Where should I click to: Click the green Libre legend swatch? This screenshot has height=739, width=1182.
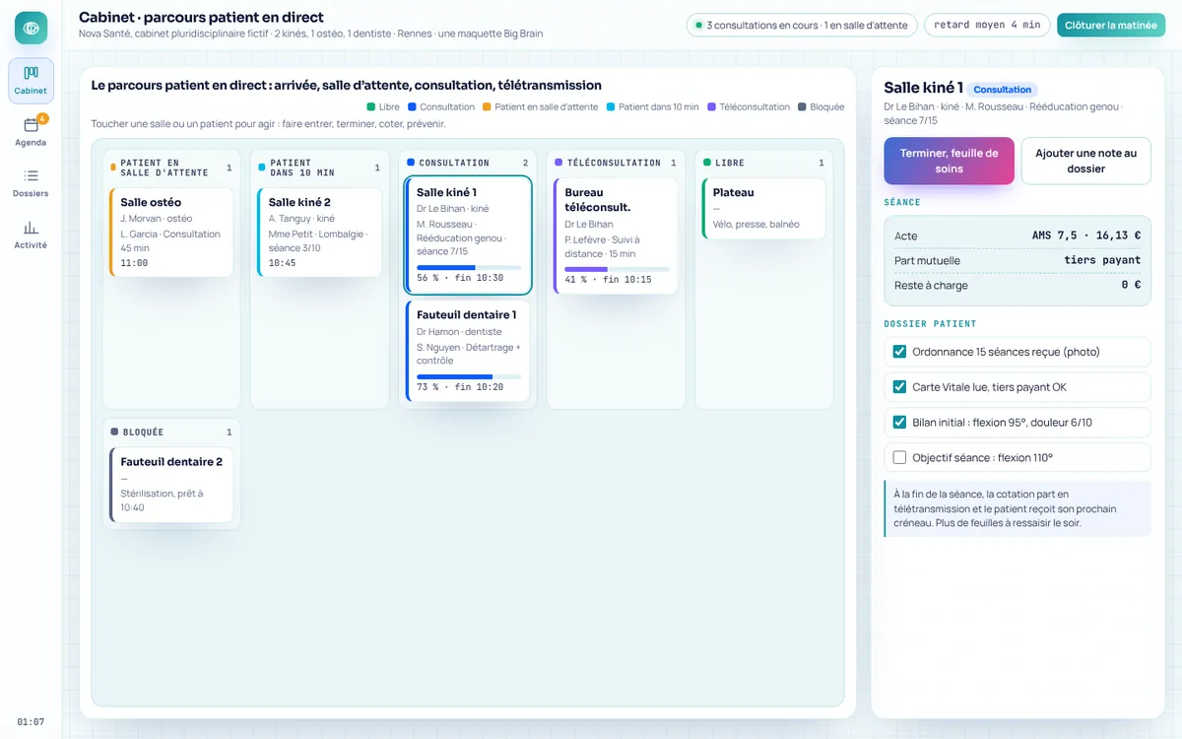click(x=371, y=106)
